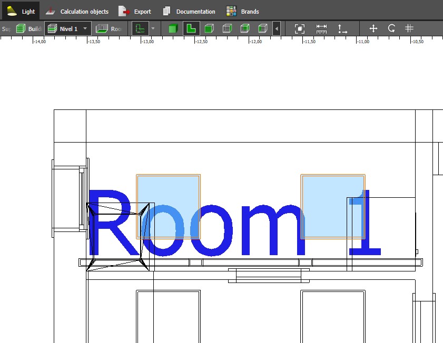This screenshot has width=443, height=343.
Task: Toggle the active floor plan view button
Action: (191, 29)
